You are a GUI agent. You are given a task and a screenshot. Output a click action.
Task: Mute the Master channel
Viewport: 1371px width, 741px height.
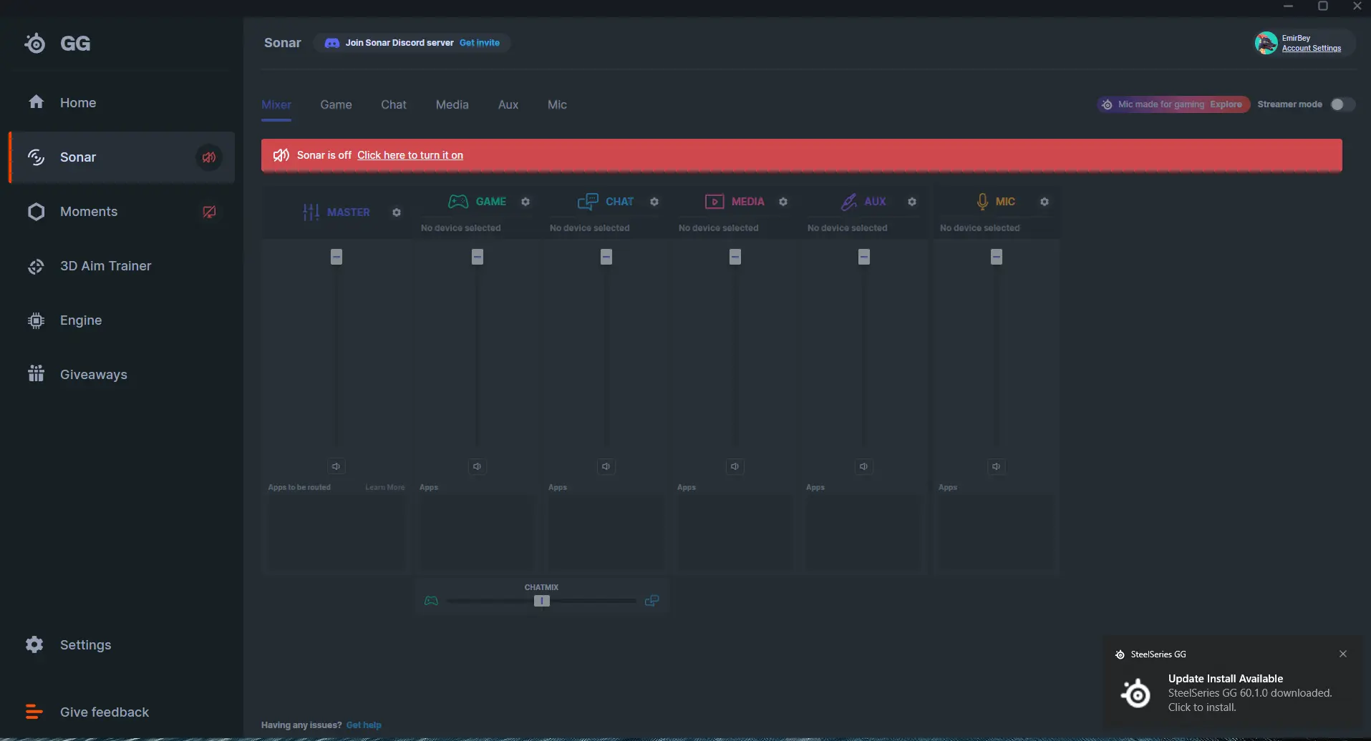(x=336, y=466)
